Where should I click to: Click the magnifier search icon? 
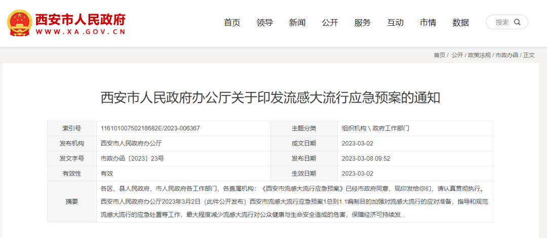(x=517, y=22)
